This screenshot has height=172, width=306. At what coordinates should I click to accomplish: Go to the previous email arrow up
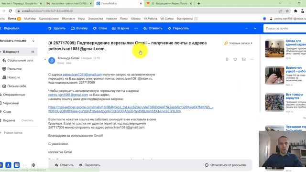coord(247,28)
